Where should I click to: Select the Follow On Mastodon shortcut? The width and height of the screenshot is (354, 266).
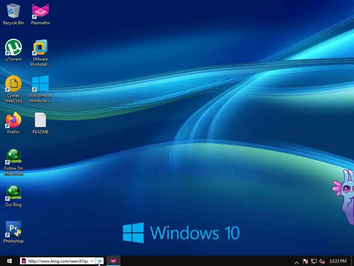13,162
